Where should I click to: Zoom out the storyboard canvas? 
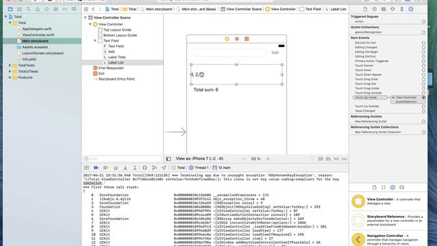click(x=244, y=159)
